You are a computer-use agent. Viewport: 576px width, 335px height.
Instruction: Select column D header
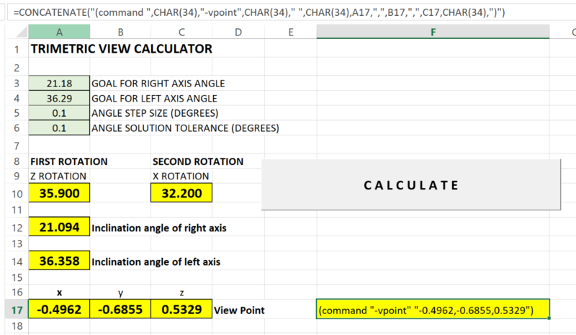click(238, 32)
